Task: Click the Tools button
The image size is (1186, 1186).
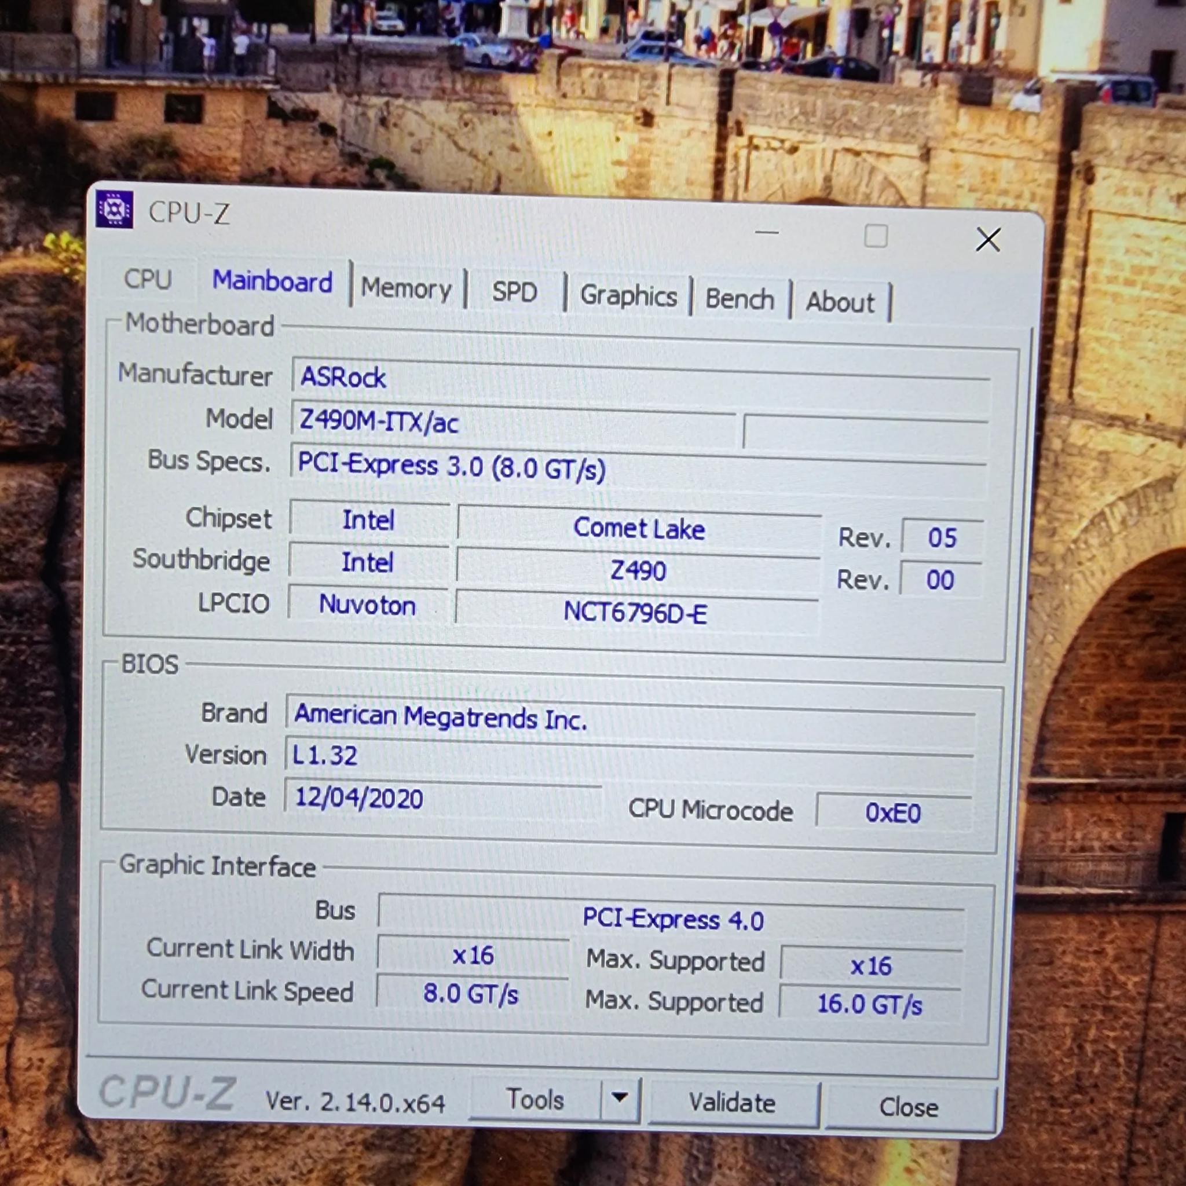Action: tap(534, 1100)
